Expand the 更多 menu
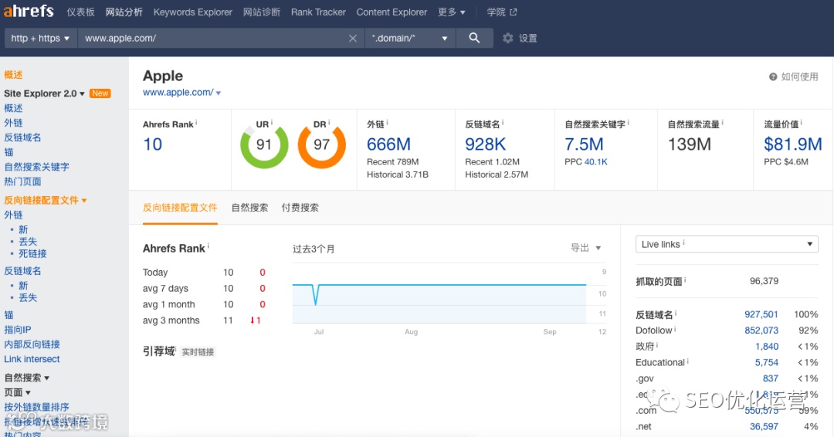Image resolution: width=834 pixels, height=437 pixels. point(452,12)
